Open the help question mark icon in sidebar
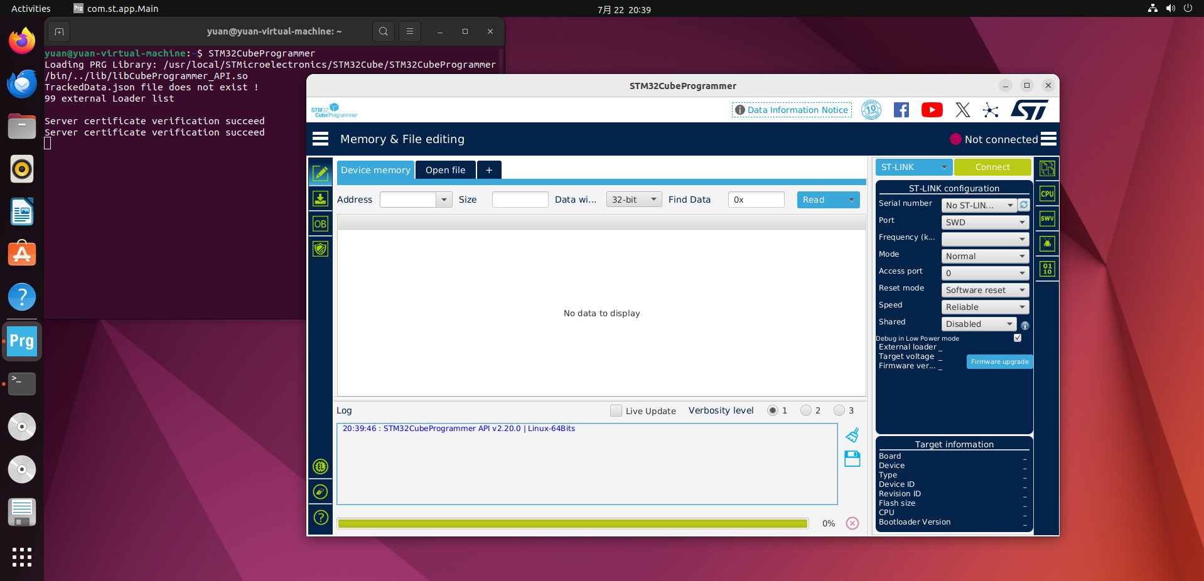The height and width of the screenshot is (581, 1204). point(320,518)
